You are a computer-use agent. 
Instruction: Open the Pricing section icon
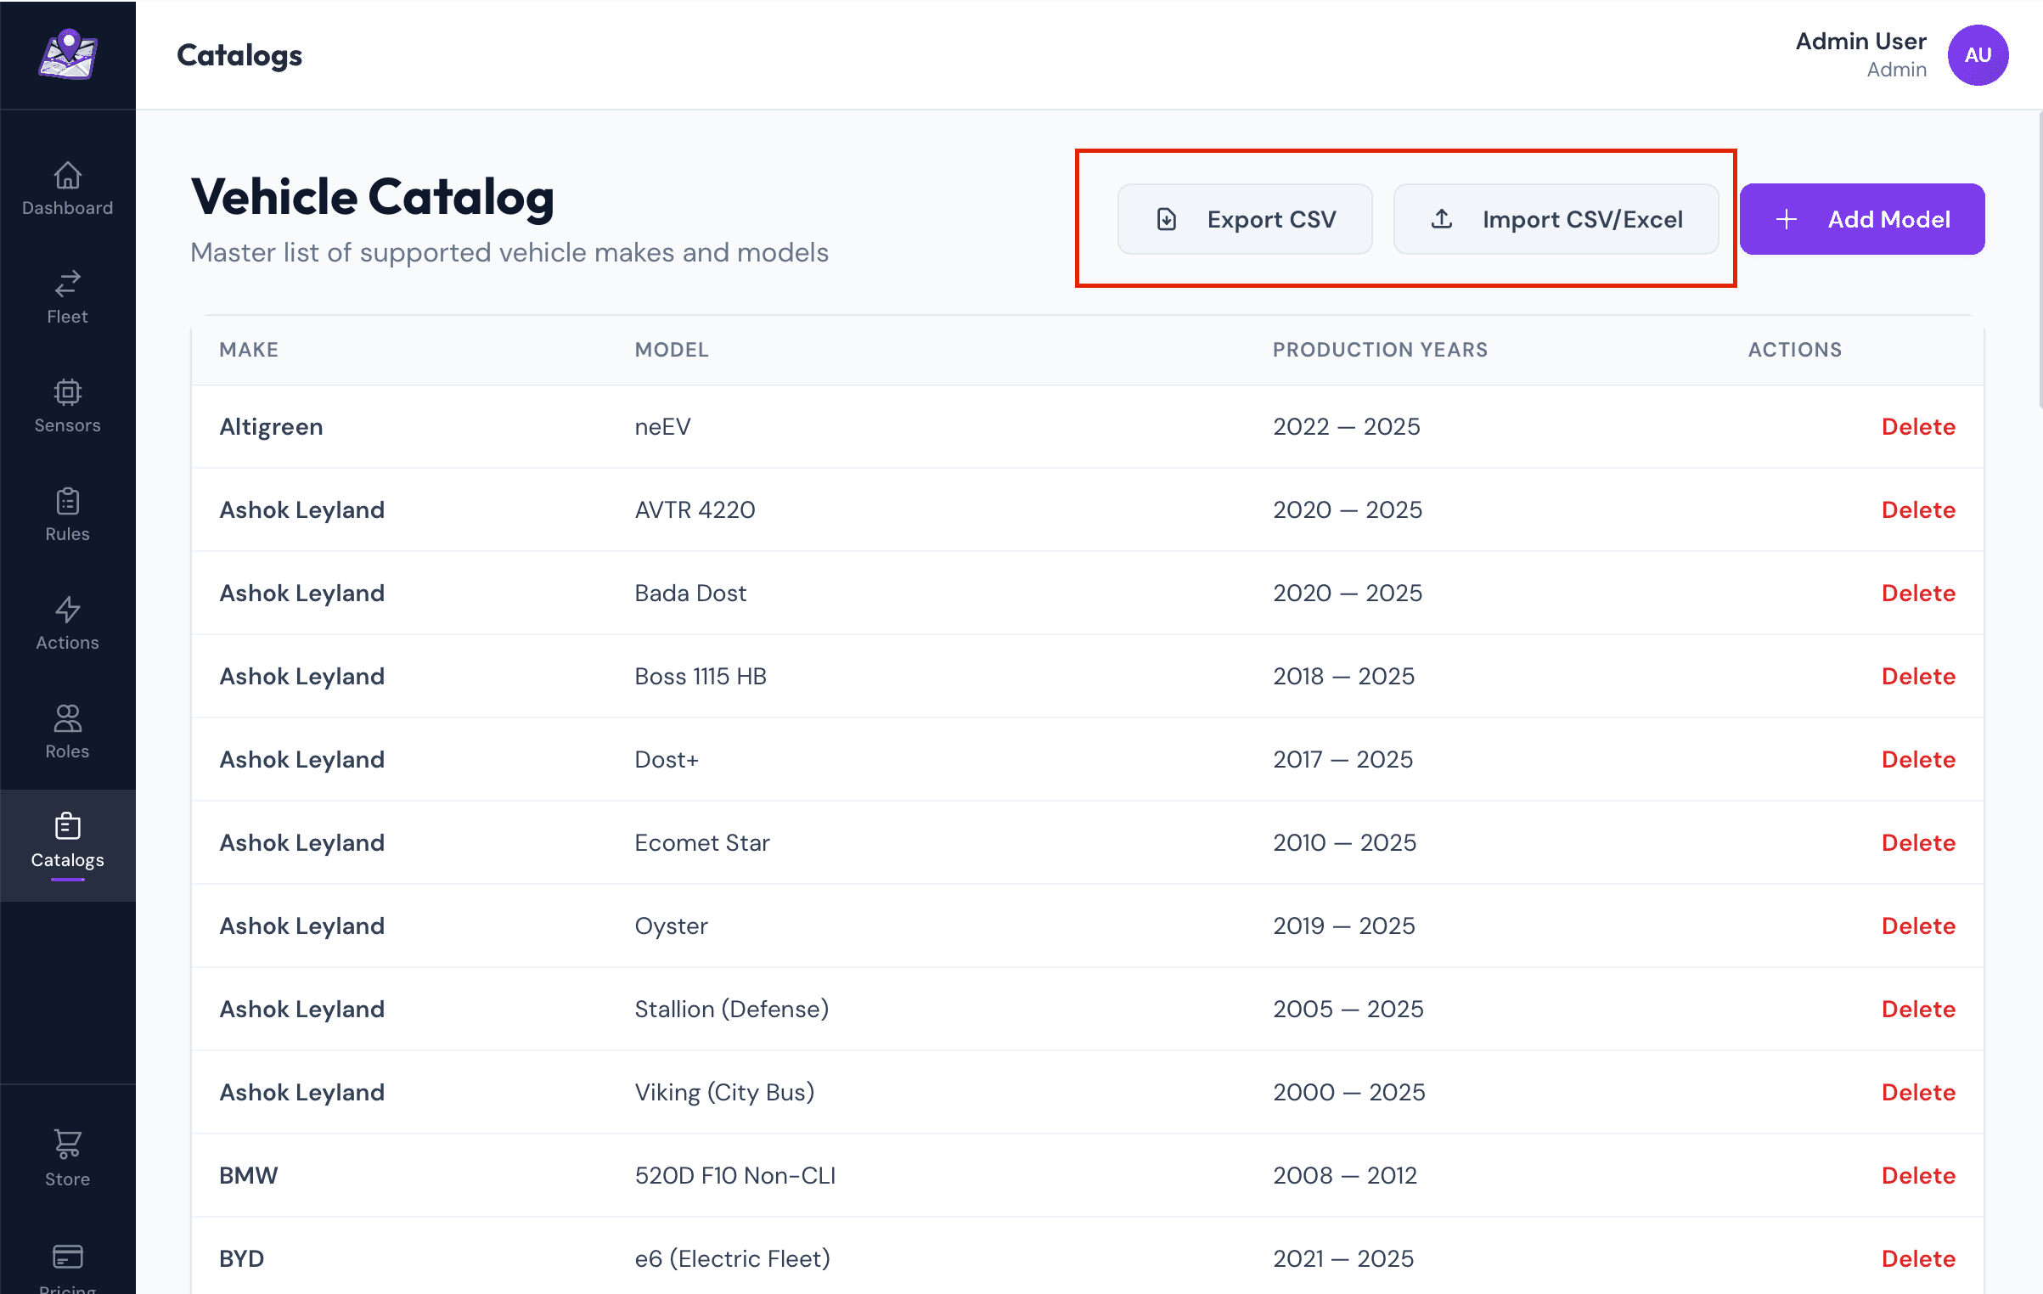(x=67, y=1257)
